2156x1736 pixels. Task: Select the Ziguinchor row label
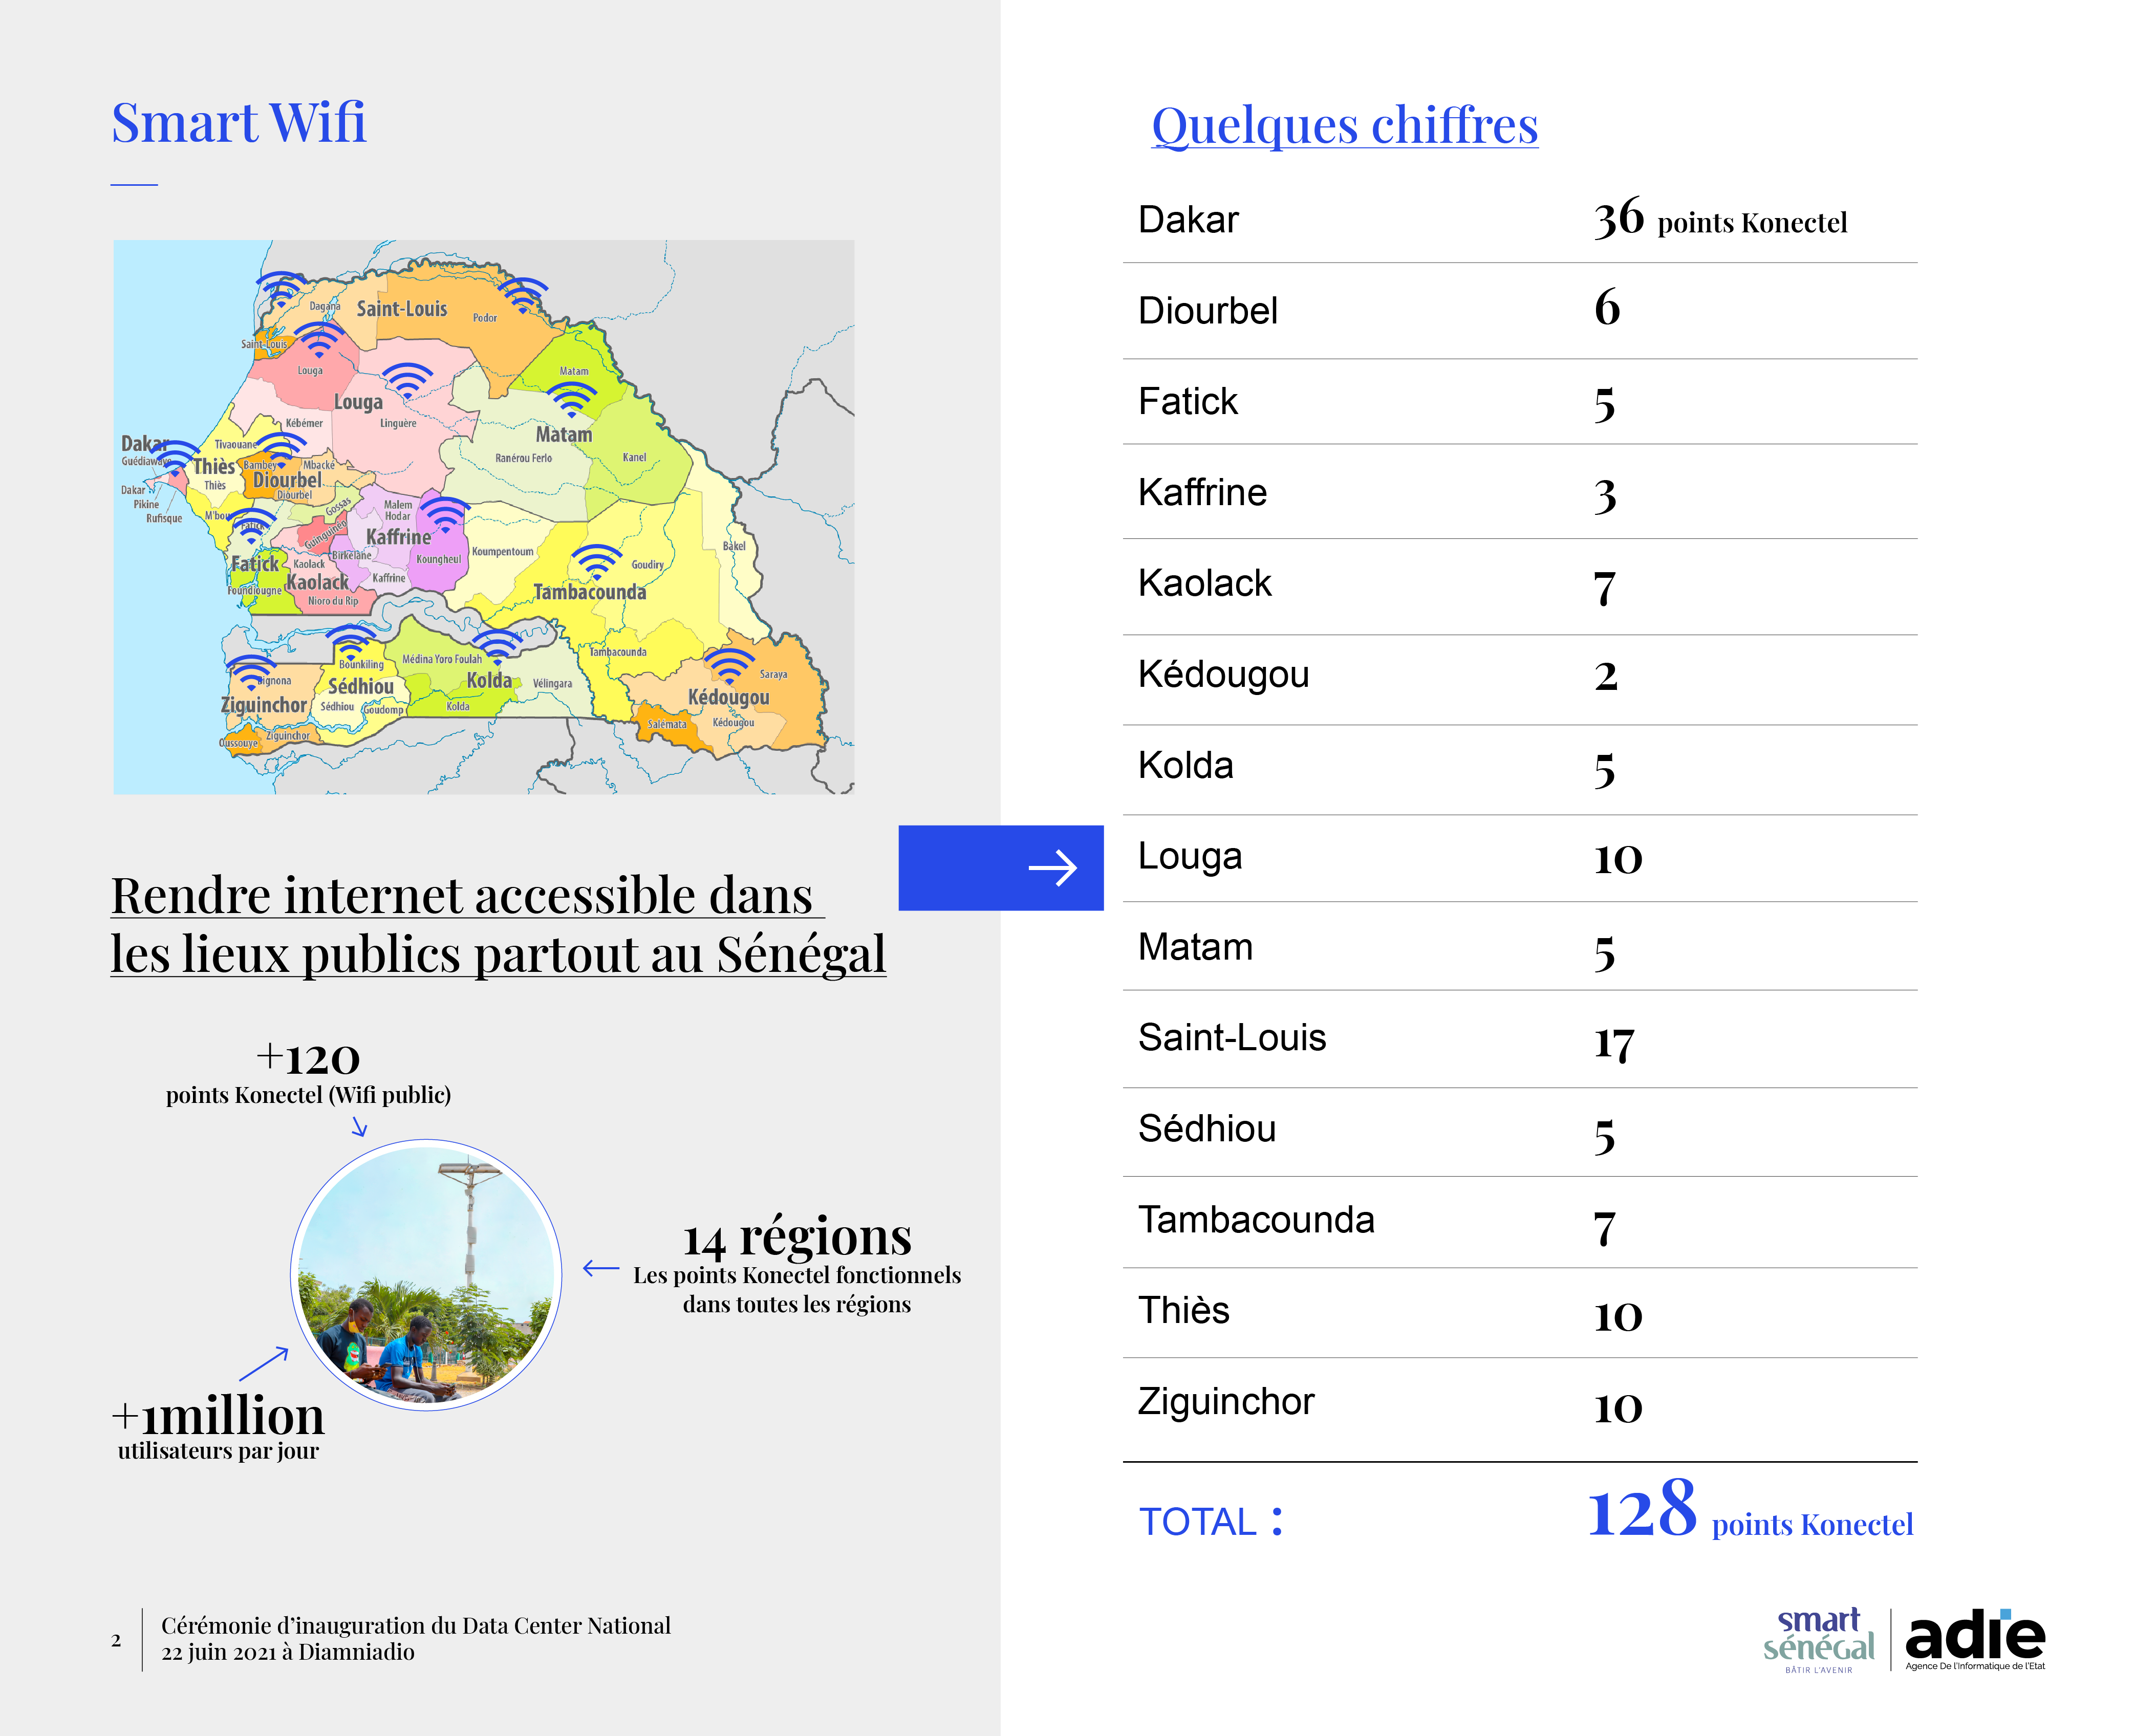(x=1226, y=1403)
